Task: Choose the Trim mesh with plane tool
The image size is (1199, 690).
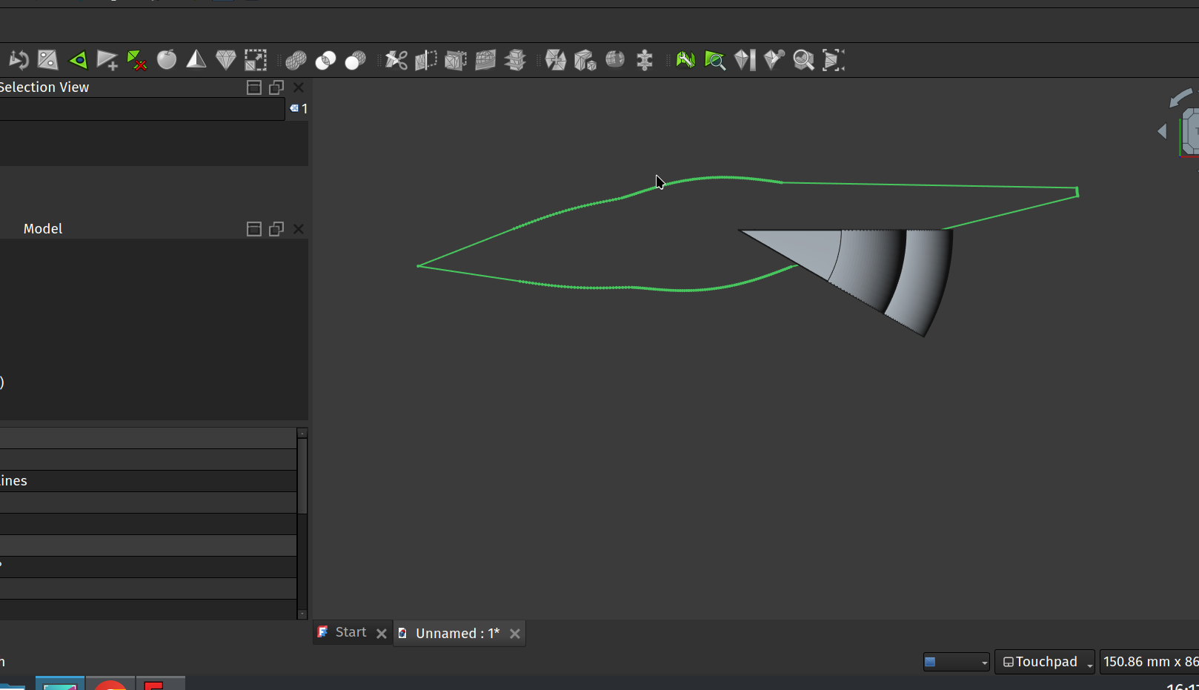Action: tap(456, 60)
